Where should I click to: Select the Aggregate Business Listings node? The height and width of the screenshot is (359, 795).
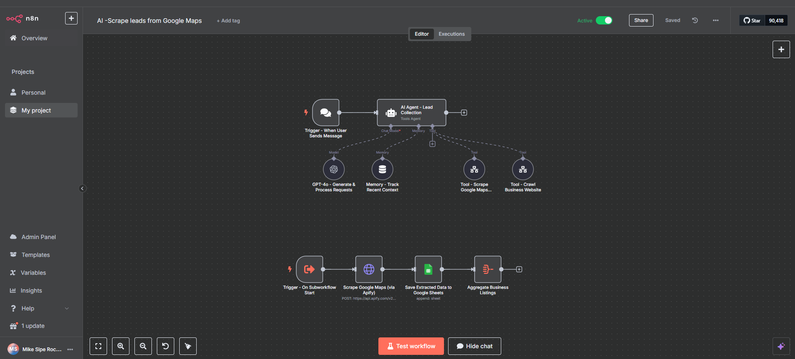pos(488,269)
